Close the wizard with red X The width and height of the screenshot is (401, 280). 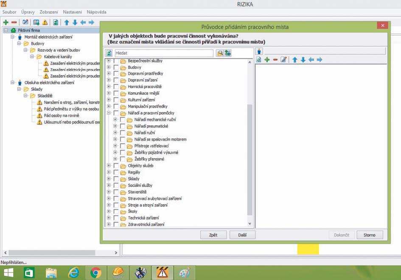click(383, 25)
